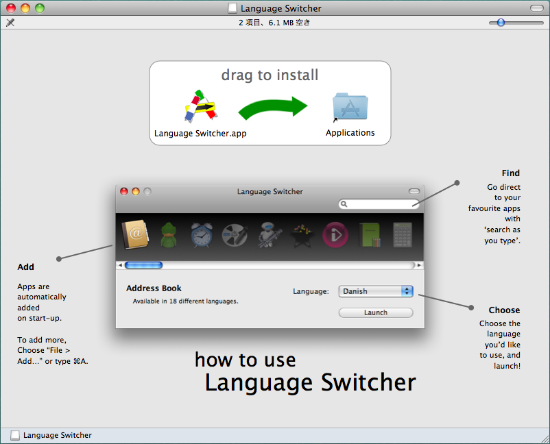Click the 'Add' heading
This screenshot has height=444, width=550.
(25, 267)
